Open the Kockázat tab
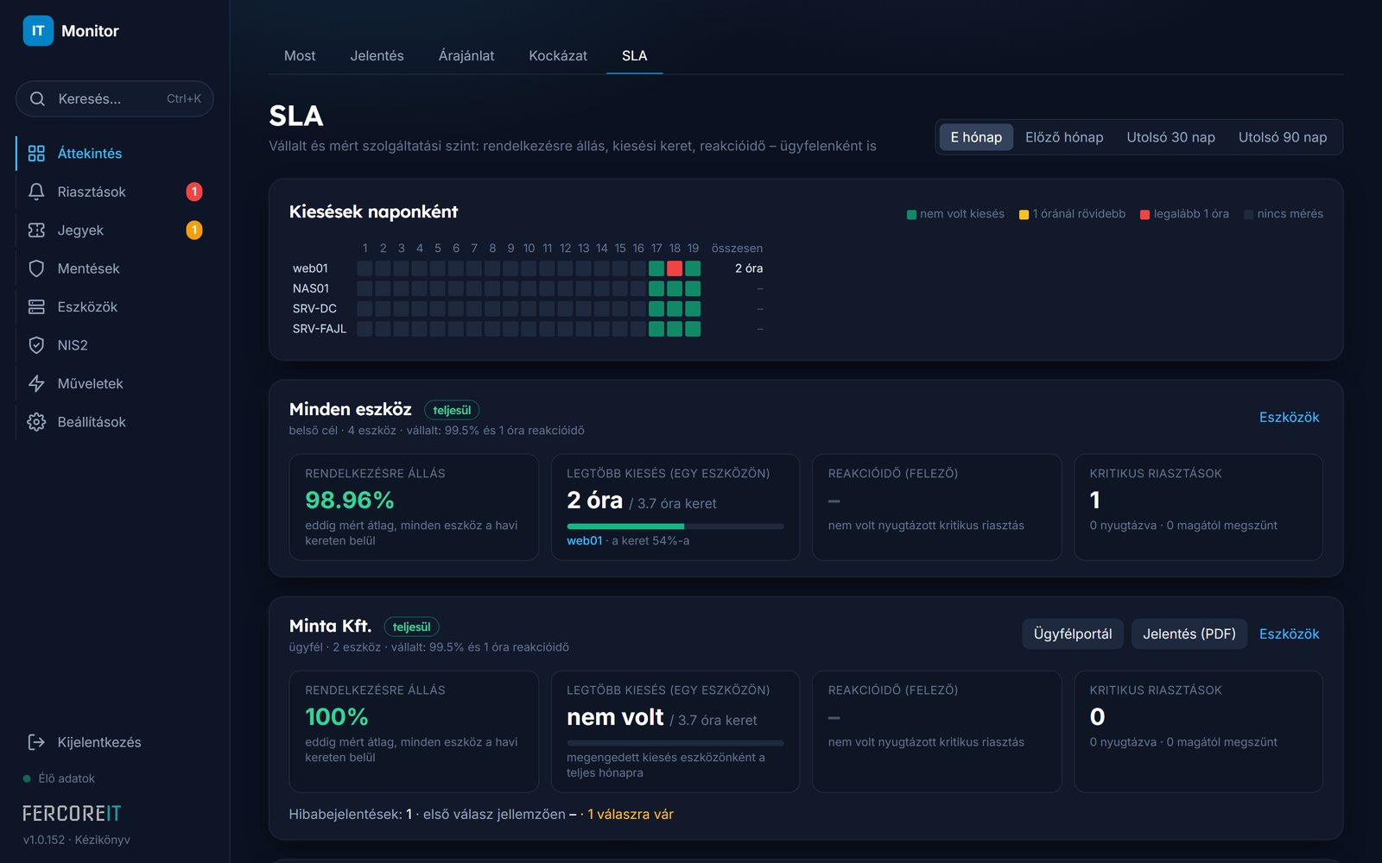 [558, 55]
